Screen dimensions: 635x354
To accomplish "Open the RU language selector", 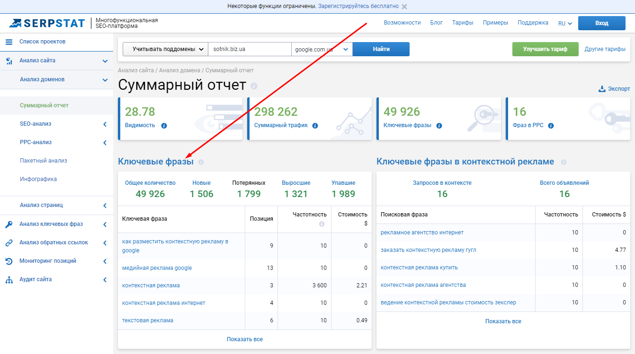I will coord(565,23).
